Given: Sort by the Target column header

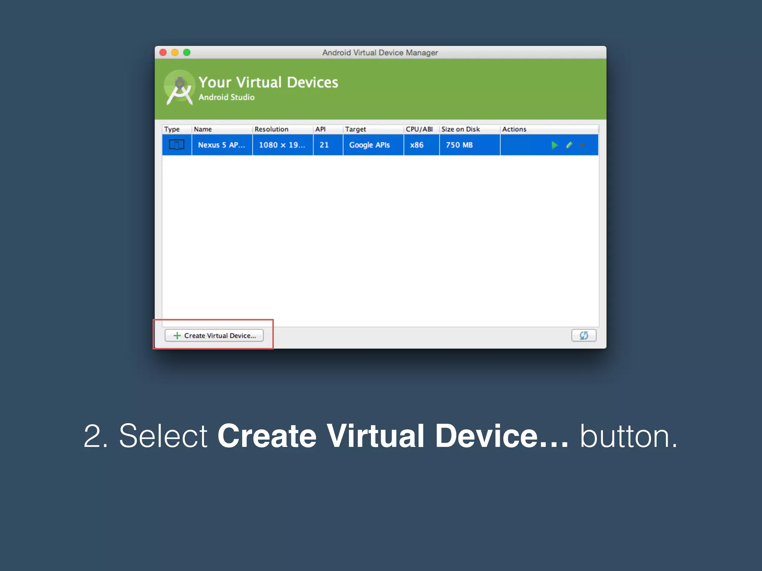Looking at the screenshot, I should coord(373,129).
